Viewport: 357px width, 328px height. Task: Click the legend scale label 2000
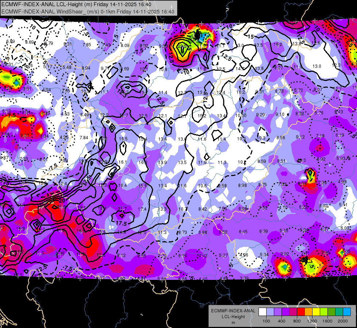point(342,321)
